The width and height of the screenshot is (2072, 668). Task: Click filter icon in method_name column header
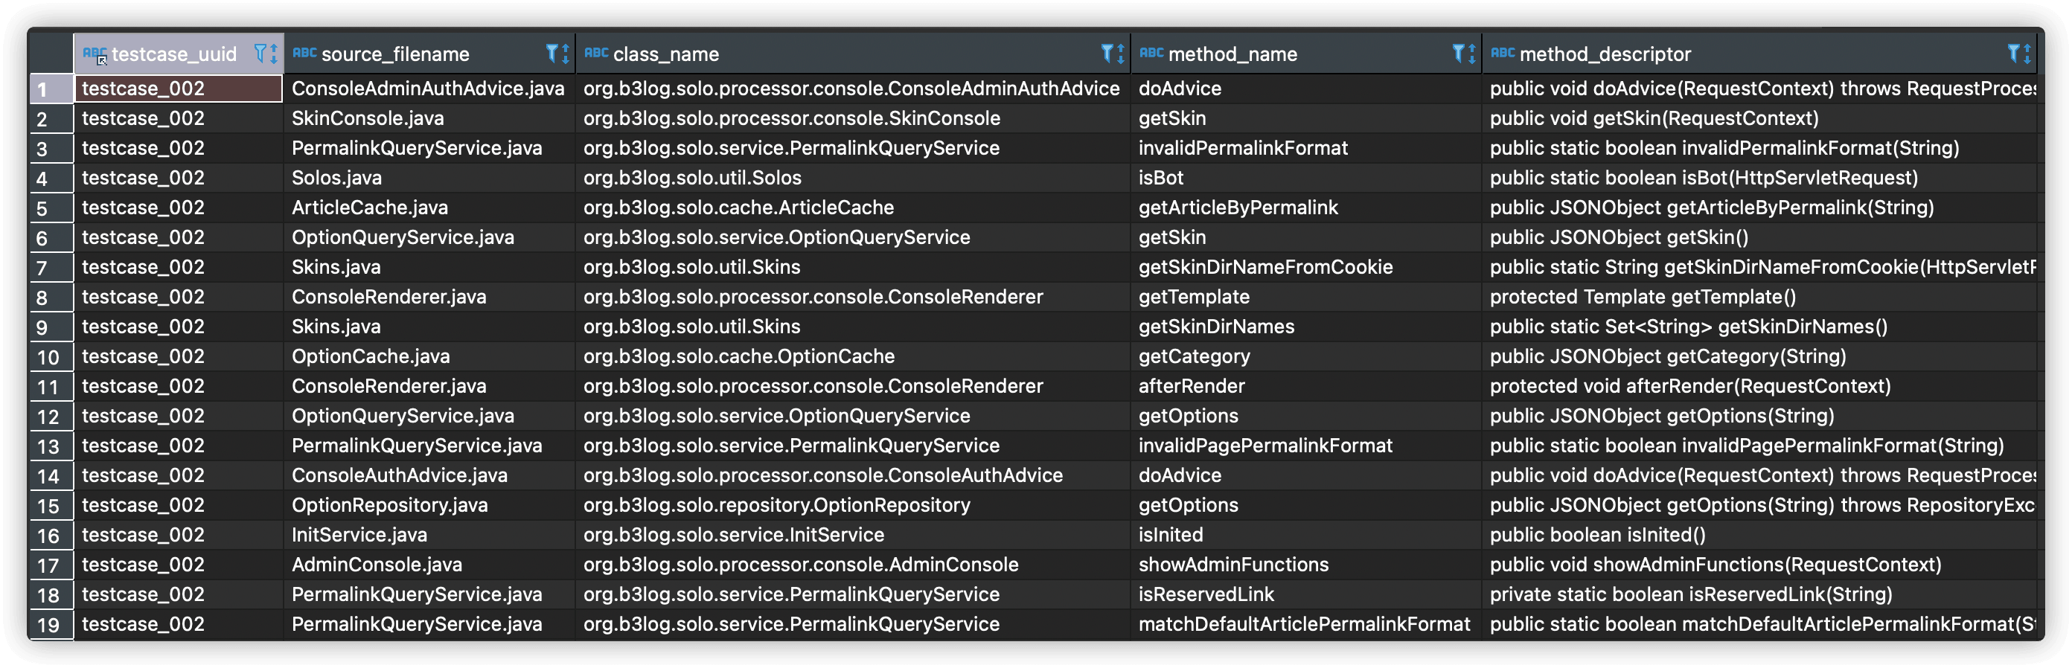[1458, 54]
